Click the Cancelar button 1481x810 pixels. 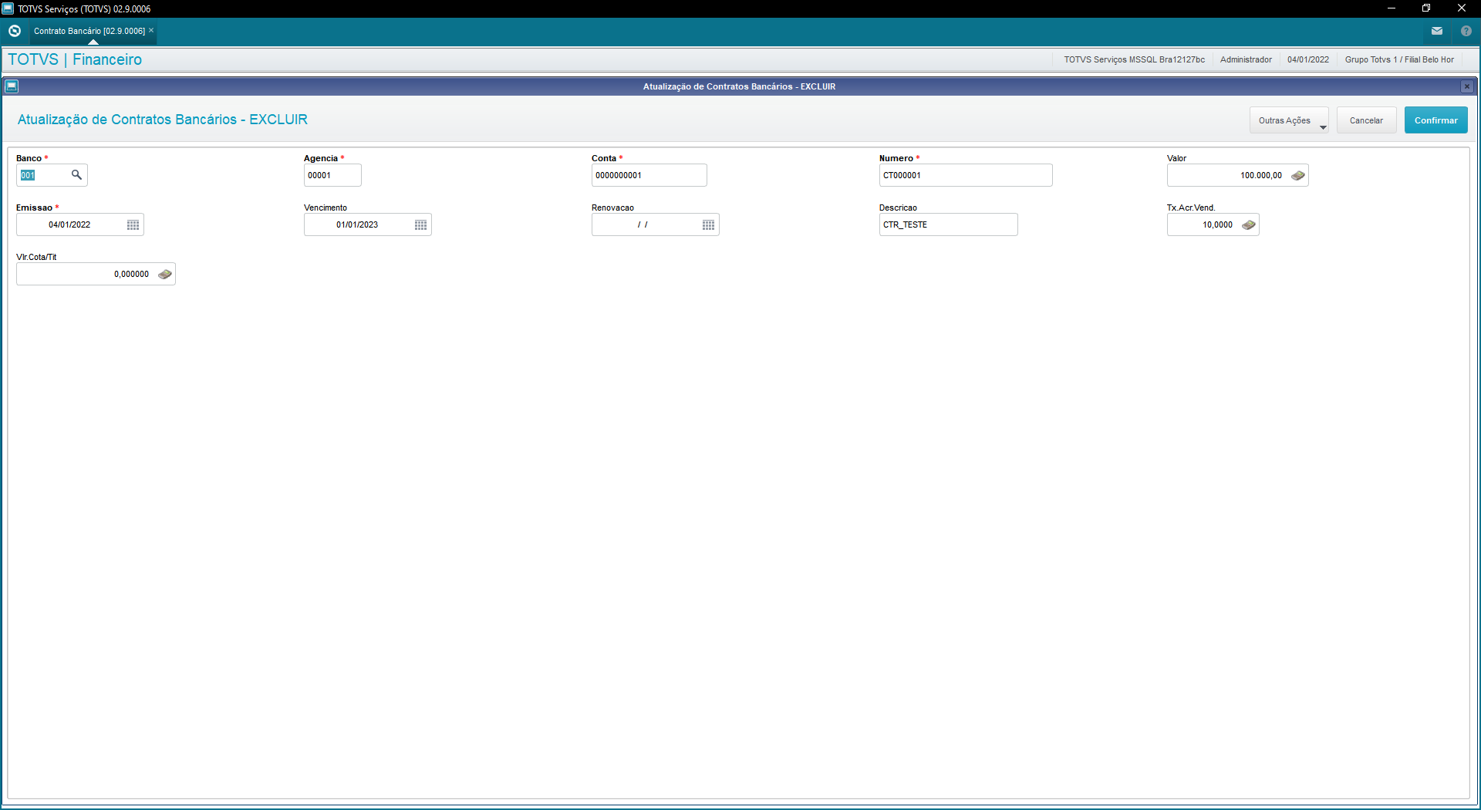click(x=1366, y=120)
